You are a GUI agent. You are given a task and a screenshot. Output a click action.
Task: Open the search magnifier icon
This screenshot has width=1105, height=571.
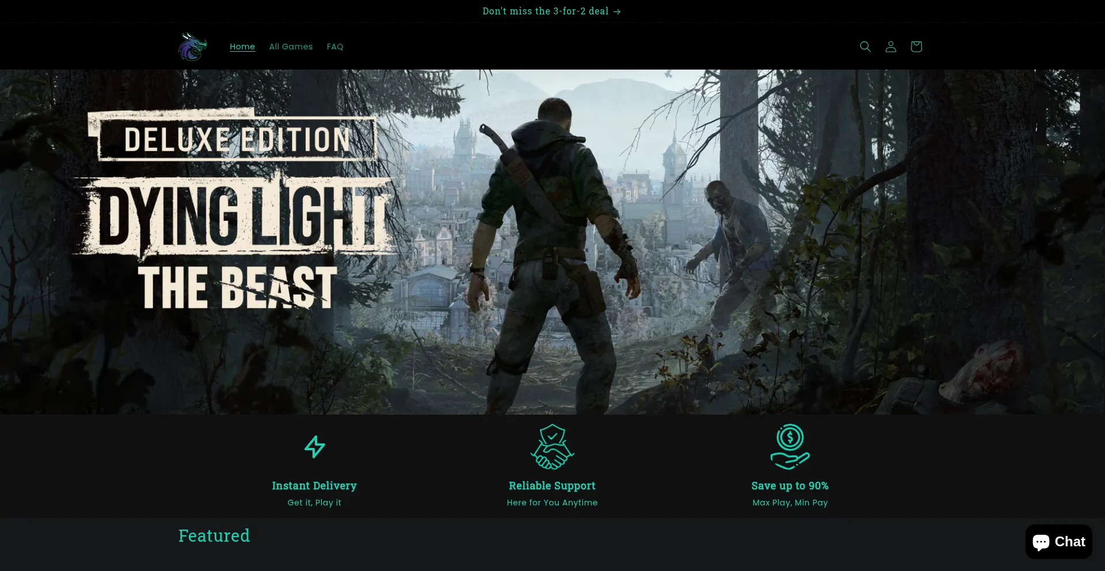pyautogui.click(x=865, y=47)
